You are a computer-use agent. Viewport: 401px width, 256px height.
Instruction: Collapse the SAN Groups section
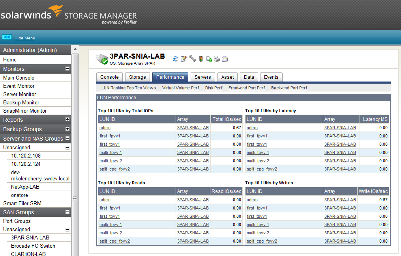point(67,212)
